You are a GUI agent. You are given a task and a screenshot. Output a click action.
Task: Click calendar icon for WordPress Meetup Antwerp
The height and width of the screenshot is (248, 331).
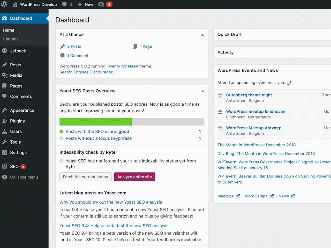(x=220, y=128)
